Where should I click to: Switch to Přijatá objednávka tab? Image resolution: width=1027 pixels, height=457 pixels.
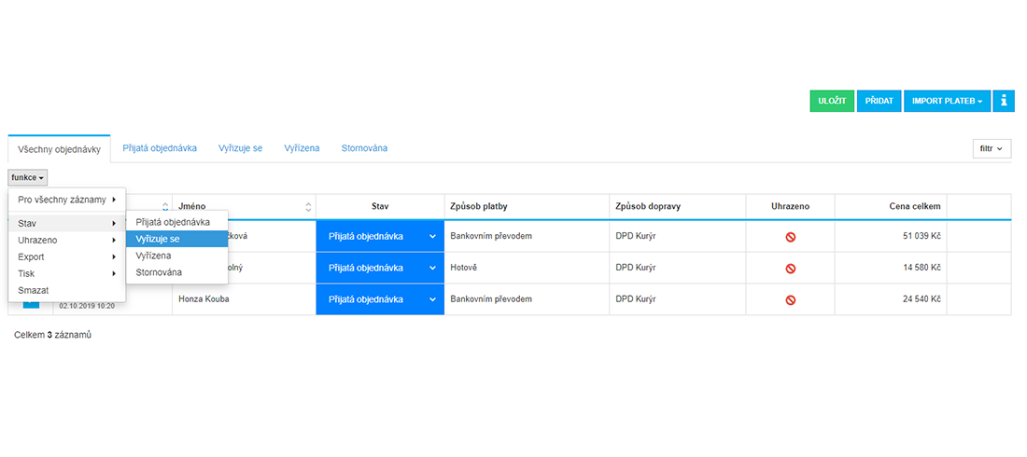tap(160, 148)
